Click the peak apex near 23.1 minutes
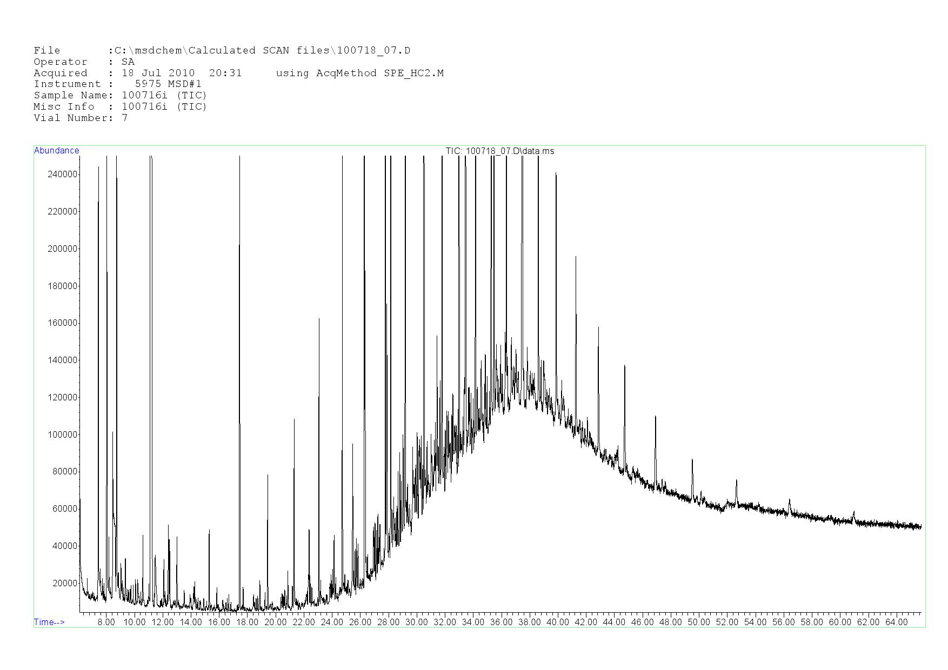The height and width of the screenshot is (670, 948). click(319, 319)
